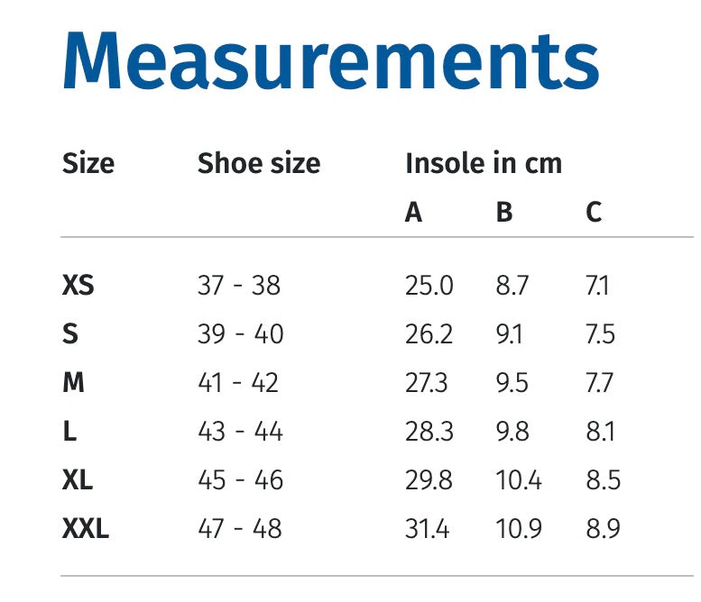Click shoe size 41 - 42
The width and height of the screenshot is (701, 602).
pos(238,383)
